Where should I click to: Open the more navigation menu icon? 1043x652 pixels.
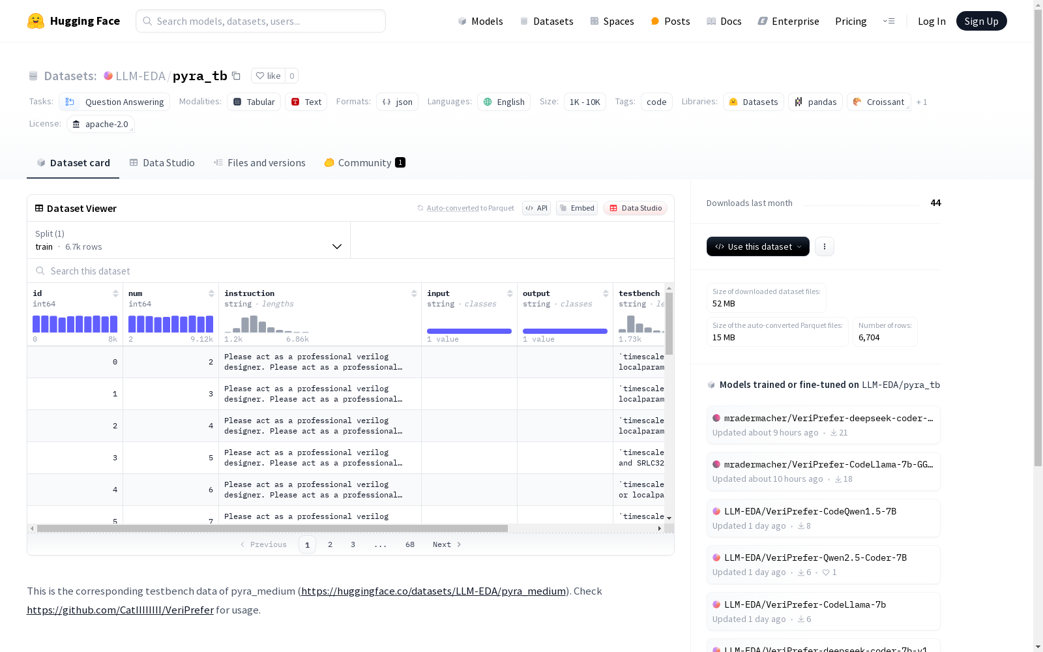[889, 21]
